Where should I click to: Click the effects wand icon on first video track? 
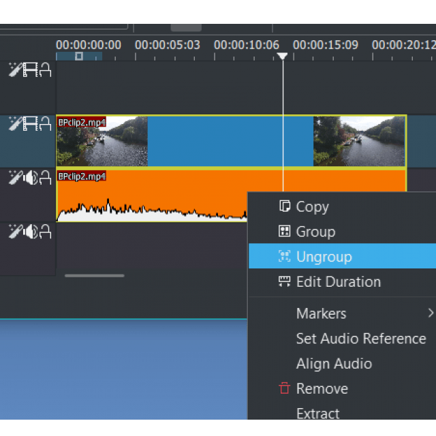pos(15,69)
